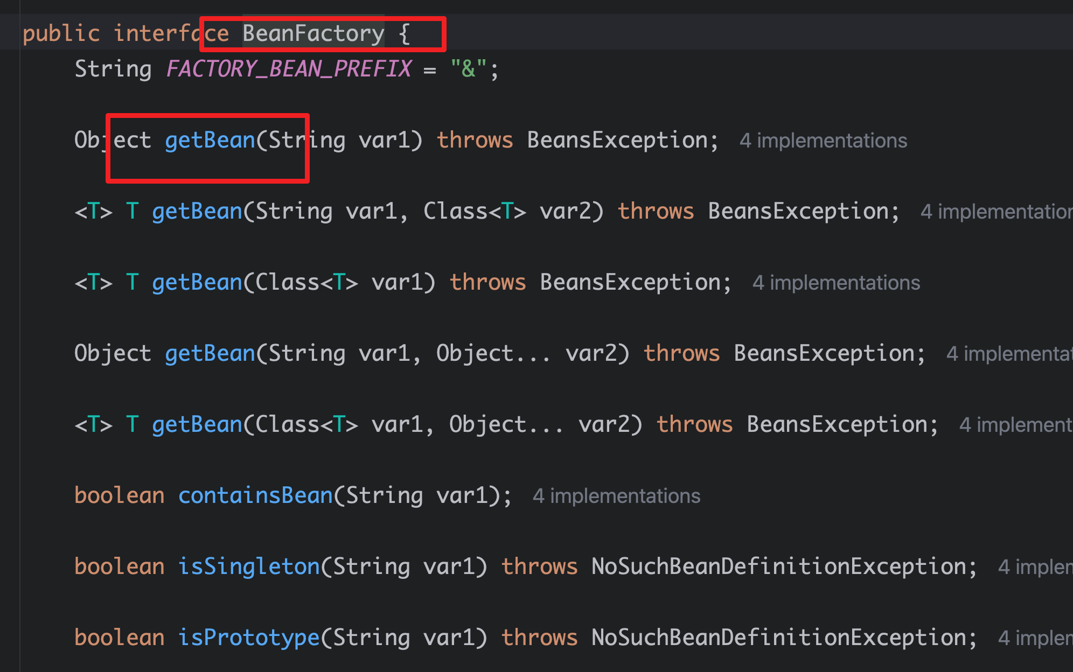Viewport: 1073px width, 672px height.
Task: Click getBean(String var1) method name
Action: 210,140
